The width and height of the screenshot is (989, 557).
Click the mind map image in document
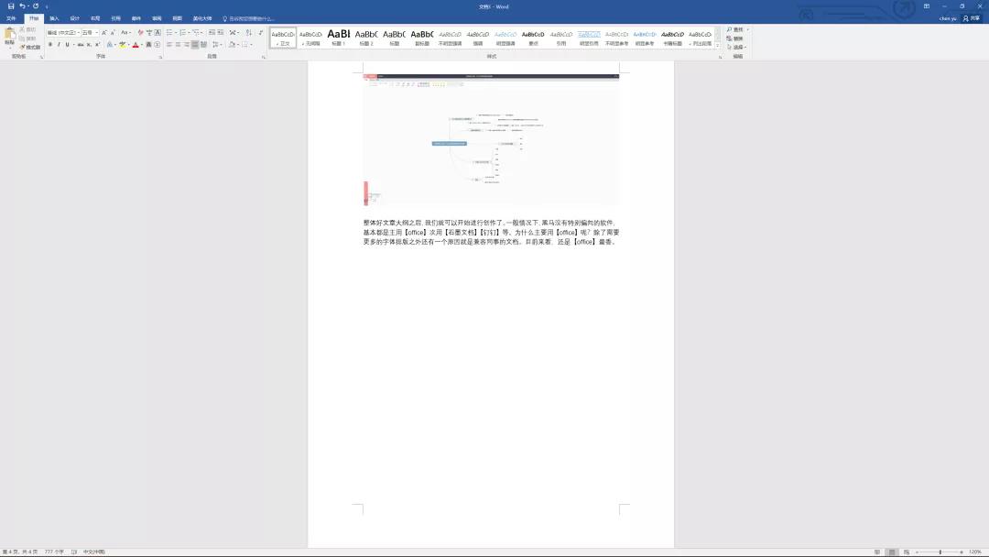pyautogui.click(x=491, y=139)
